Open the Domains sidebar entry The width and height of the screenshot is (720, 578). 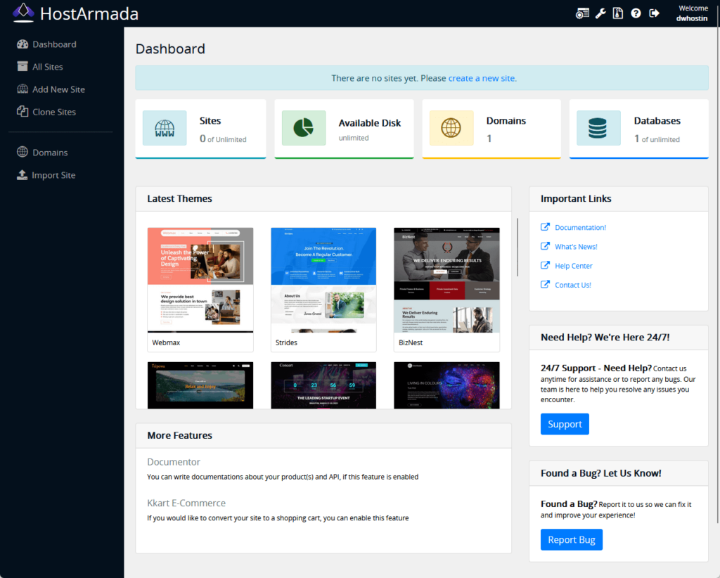pyautogui.click(x=50, y=153)
